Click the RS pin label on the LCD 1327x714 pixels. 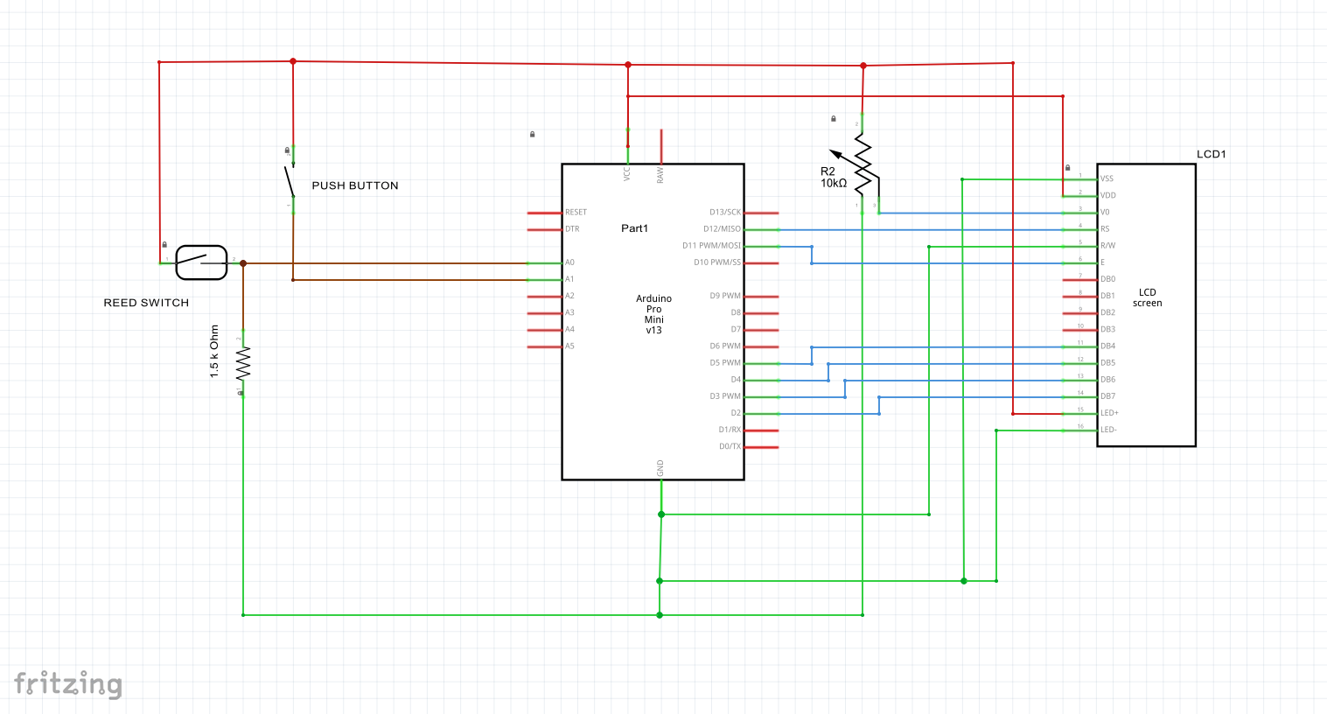click(x=1105, y=229)
